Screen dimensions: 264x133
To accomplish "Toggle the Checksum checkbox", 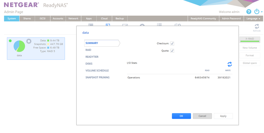I will pos(172,43).
